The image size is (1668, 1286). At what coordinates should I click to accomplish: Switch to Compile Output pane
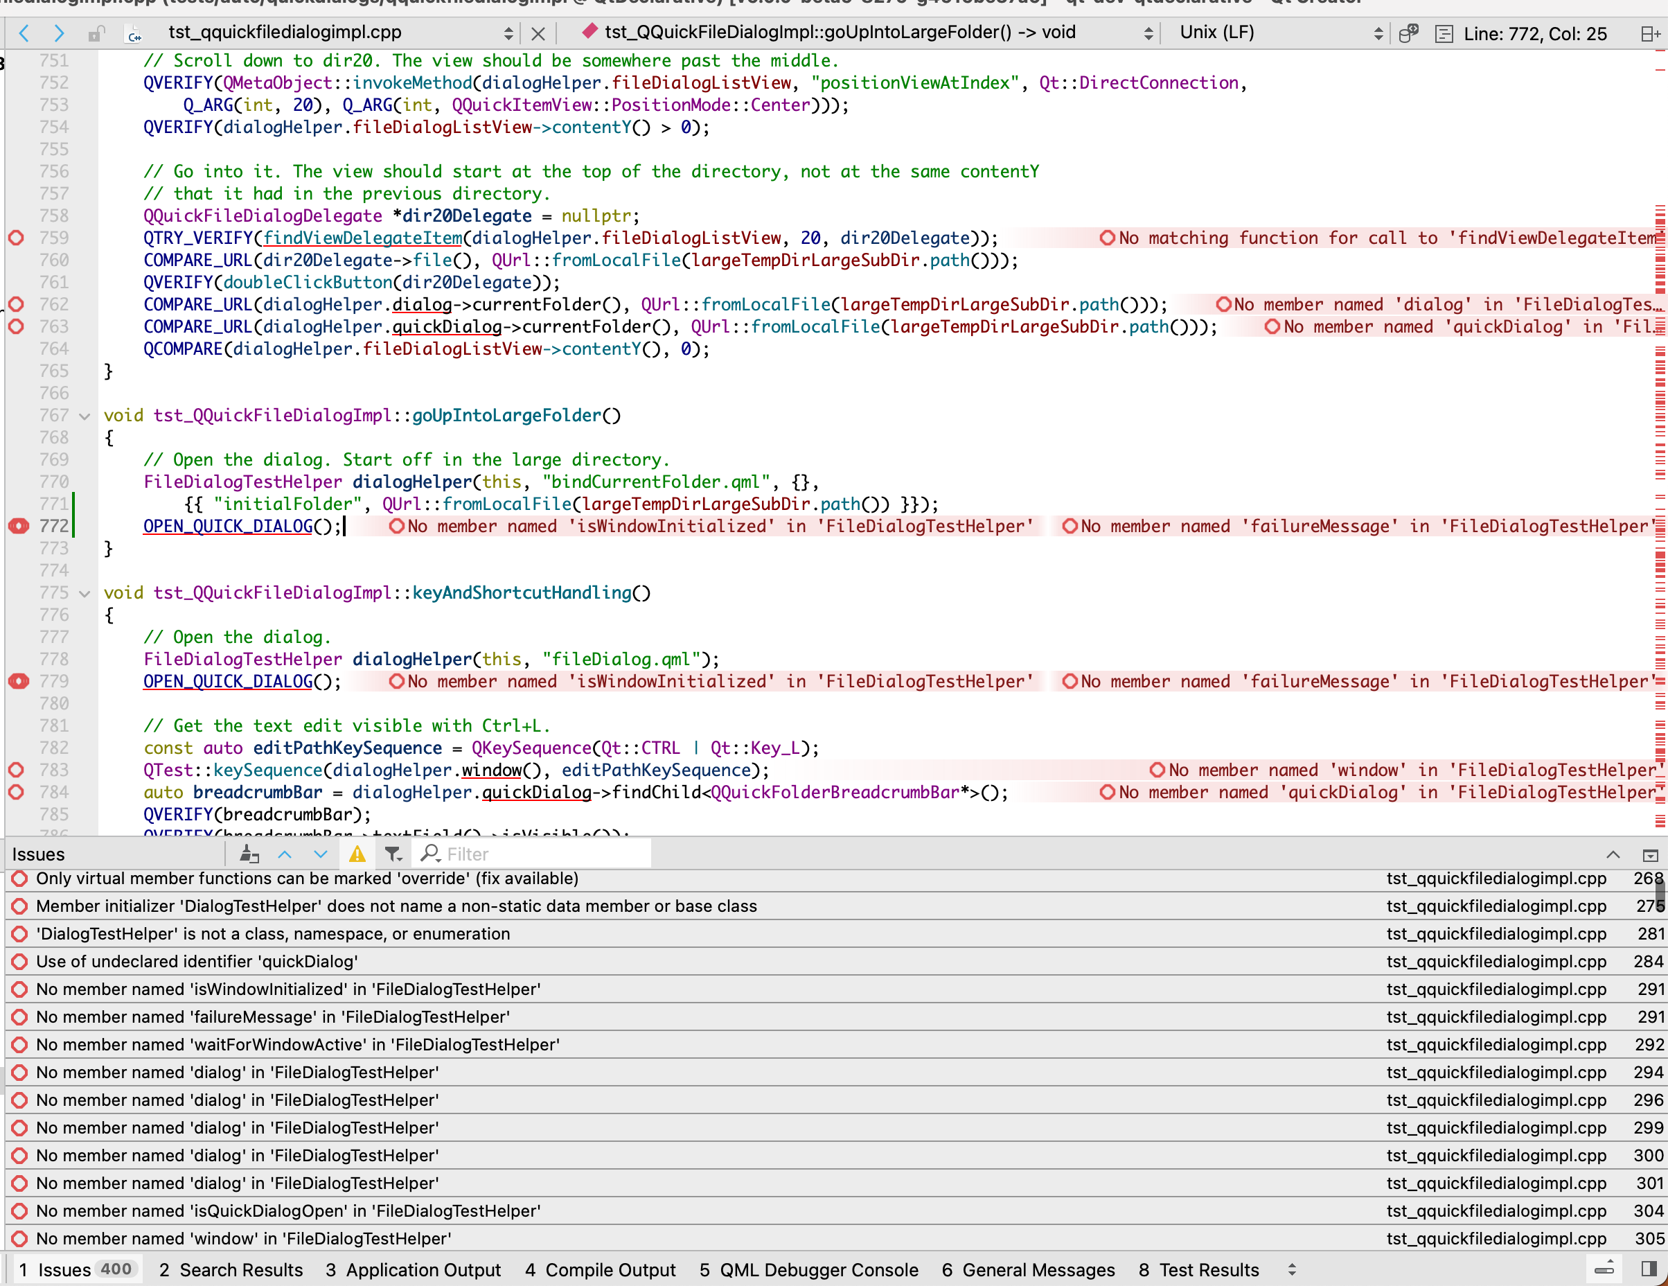tap(600, 1270)
